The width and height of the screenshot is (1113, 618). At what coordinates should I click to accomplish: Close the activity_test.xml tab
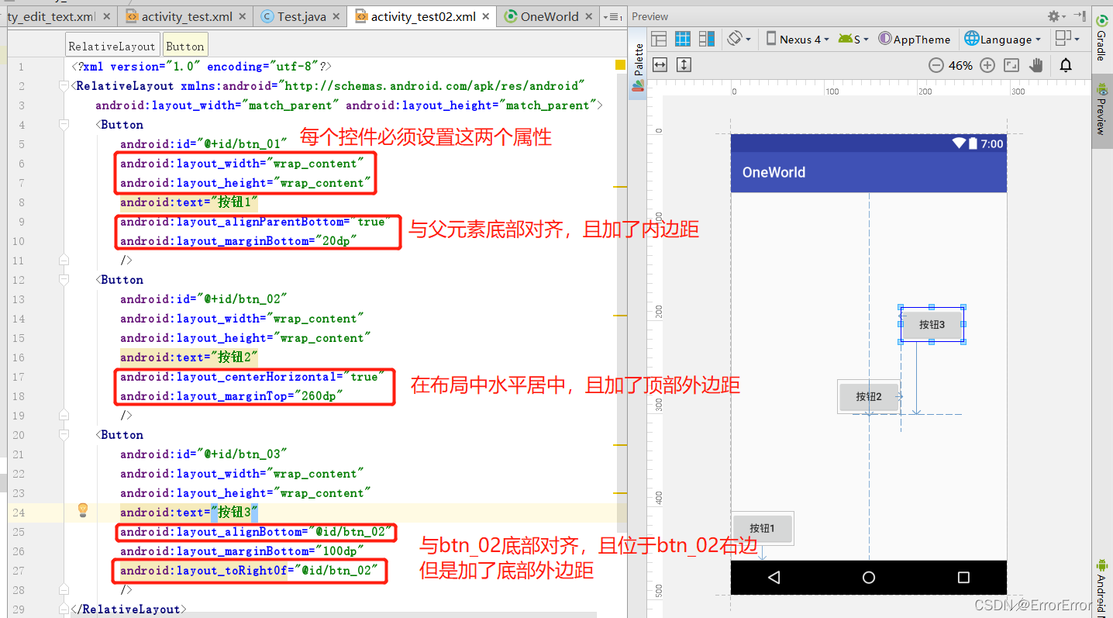pos(243,17)
